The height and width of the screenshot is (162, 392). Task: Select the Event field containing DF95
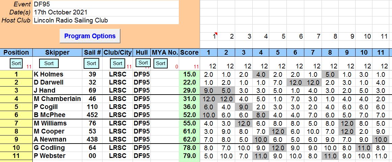coord(106,4)
